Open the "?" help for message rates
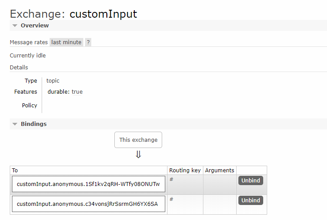This screenshot has height=220, width=327. click(88, 42)
